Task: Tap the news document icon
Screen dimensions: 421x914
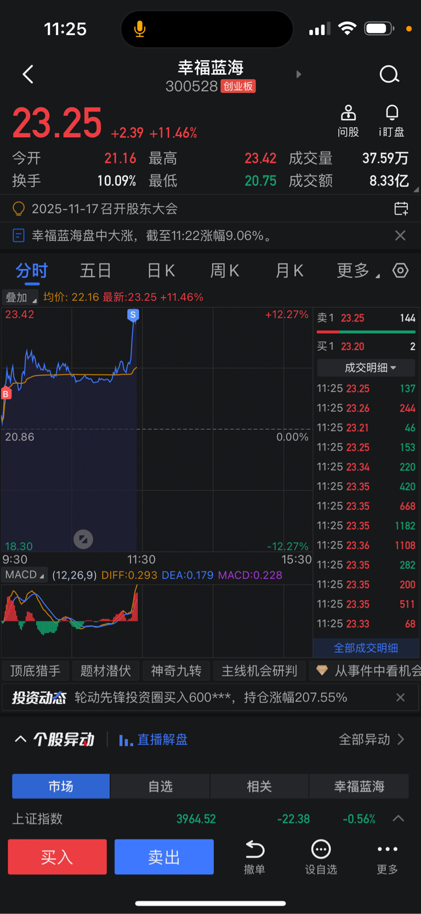Action: (x=19, y=235)
